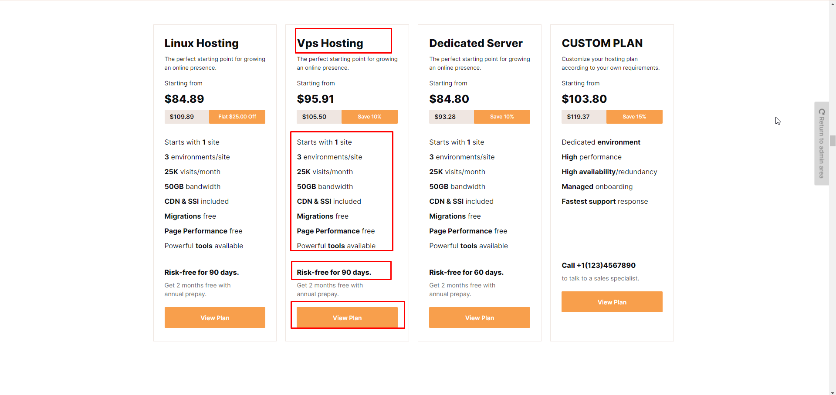
Task: Click the scroll up arrow at the top right
Action: 833,3
